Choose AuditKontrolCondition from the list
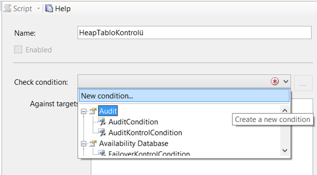This screenshot has width=317, height=175. (x=145, y=133)
